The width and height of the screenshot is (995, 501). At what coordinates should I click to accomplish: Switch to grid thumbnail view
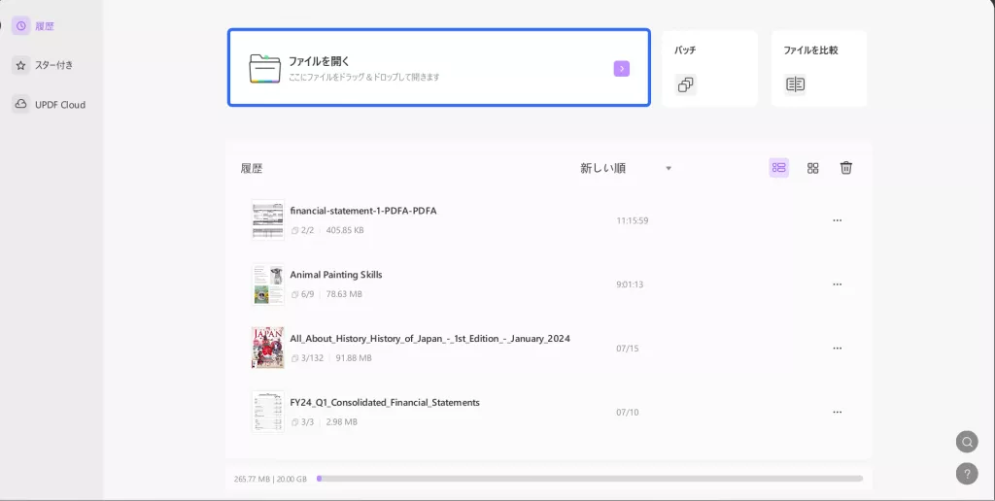tap(813, 168)
